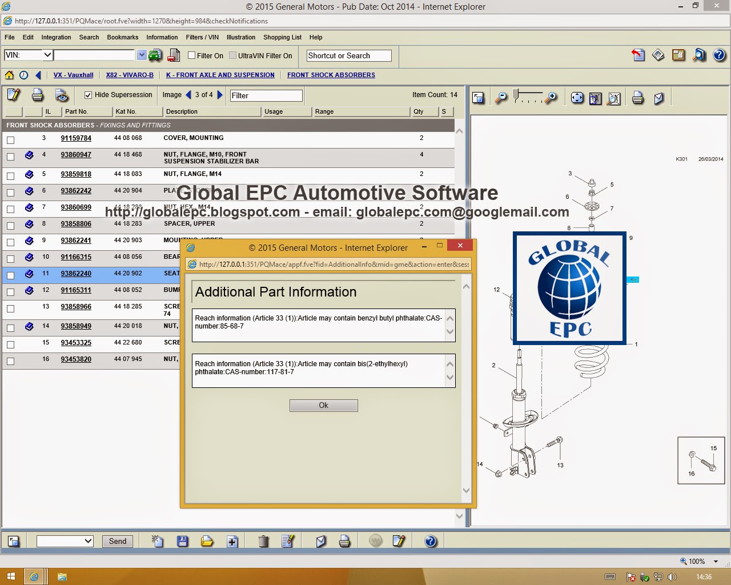Click the print preview eye icon
Image resolution: width=731 pixels, height=585 pixels.
[62, 95]
